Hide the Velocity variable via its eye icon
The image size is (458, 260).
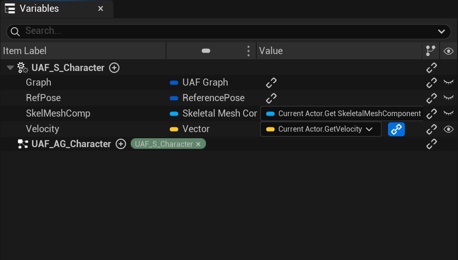point(449,129)
